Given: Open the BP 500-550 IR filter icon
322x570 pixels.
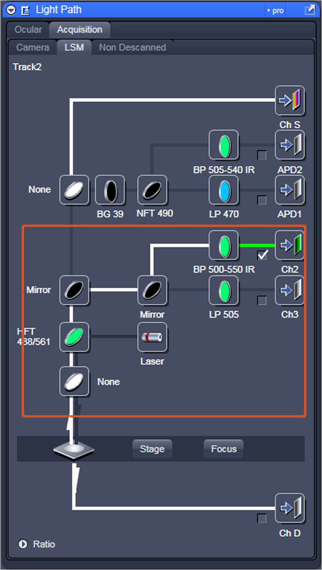Looking at the screenshot, I should click(224, 245).
